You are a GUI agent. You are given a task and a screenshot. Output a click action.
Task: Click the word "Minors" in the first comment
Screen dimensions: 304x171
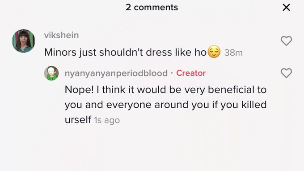coord(60,52)
